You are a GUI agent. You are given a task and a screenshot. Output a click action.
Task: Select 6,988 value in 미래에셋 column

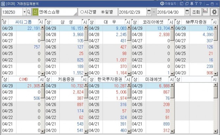[x=164, y=86]
